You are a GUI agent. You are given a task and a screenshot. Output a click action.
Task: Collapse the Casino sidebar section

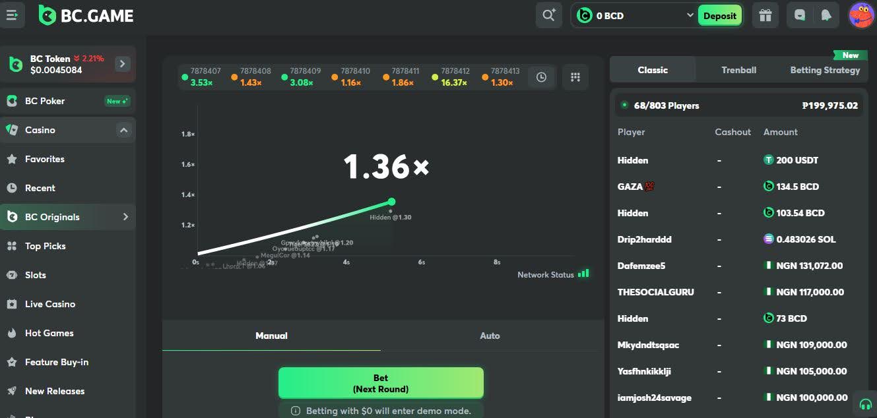point(123,130)
